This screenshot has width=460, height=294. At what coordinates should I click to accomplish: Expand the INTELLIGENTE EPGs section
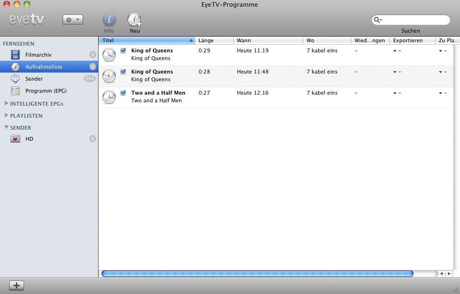(6, 103)
